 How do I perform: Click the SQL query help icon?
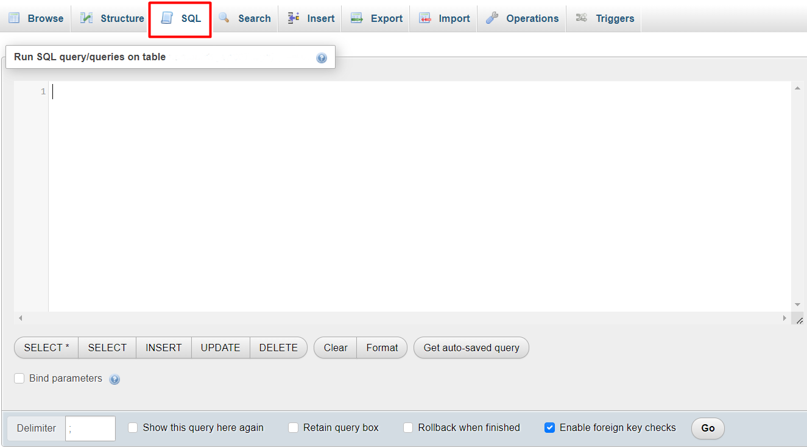click(322, 58)
